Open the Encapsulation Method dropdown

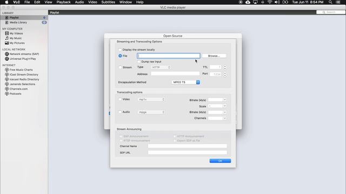tap(185, 82)
